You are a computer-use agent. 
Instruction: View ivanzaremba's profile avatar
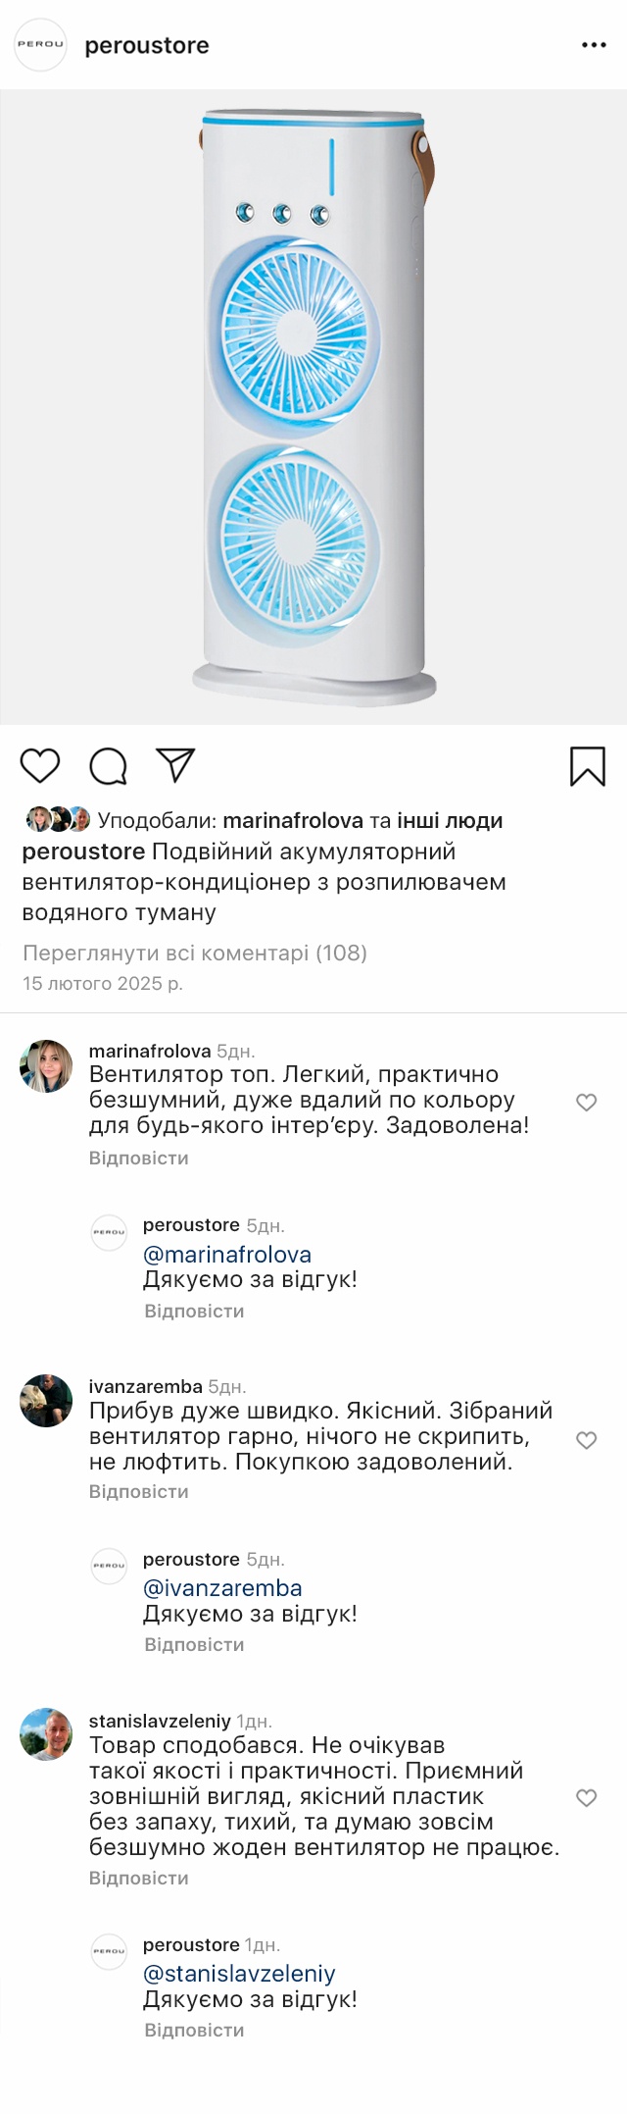(46, 1401)
